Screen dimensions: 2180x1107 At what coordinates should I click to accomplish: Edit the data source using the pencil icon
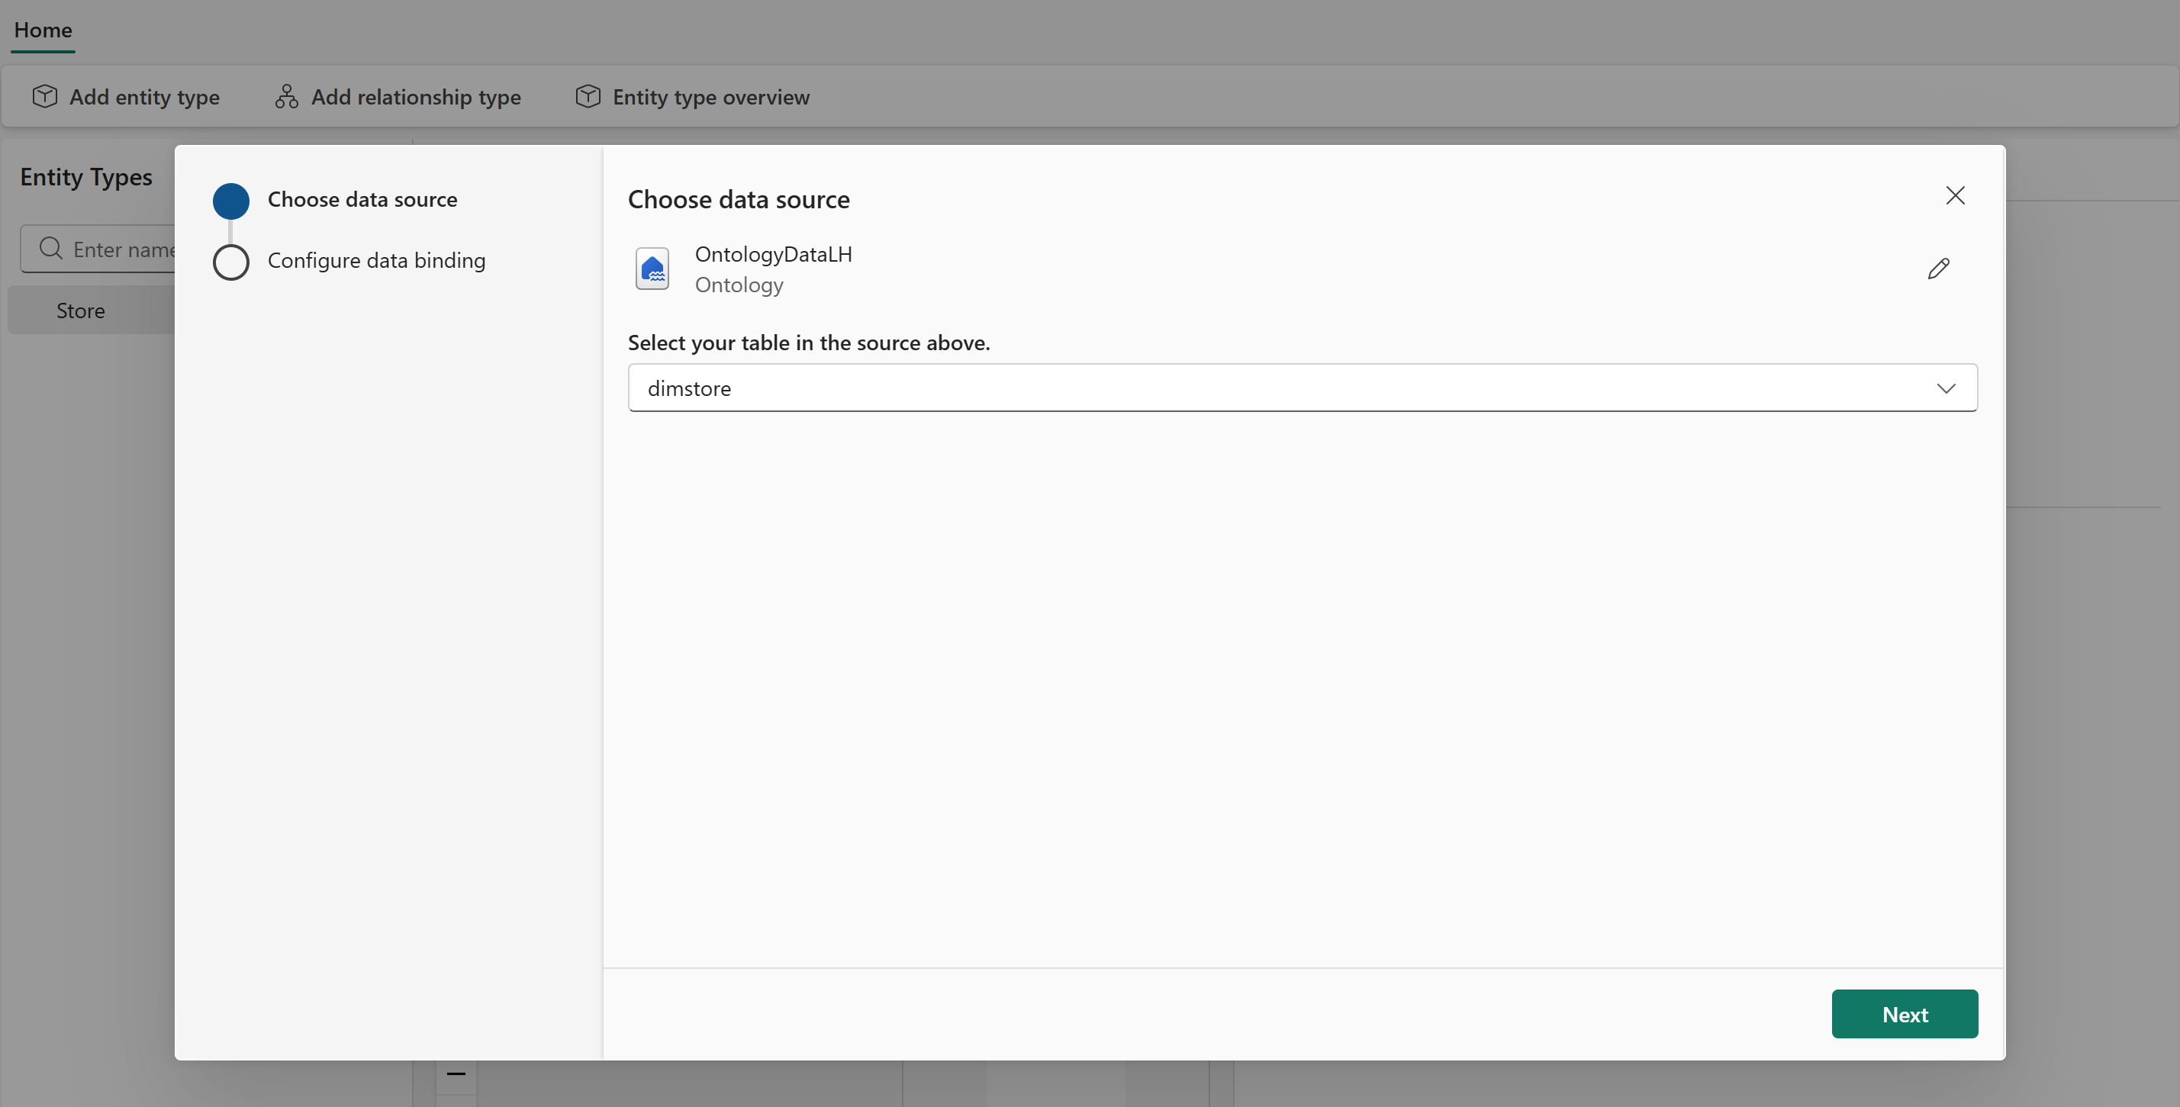[1939, 269]
